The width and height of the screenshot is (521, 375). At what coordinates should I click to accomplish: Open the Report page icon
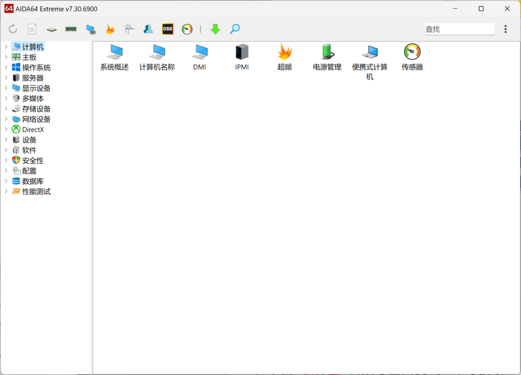click(32, 29)
